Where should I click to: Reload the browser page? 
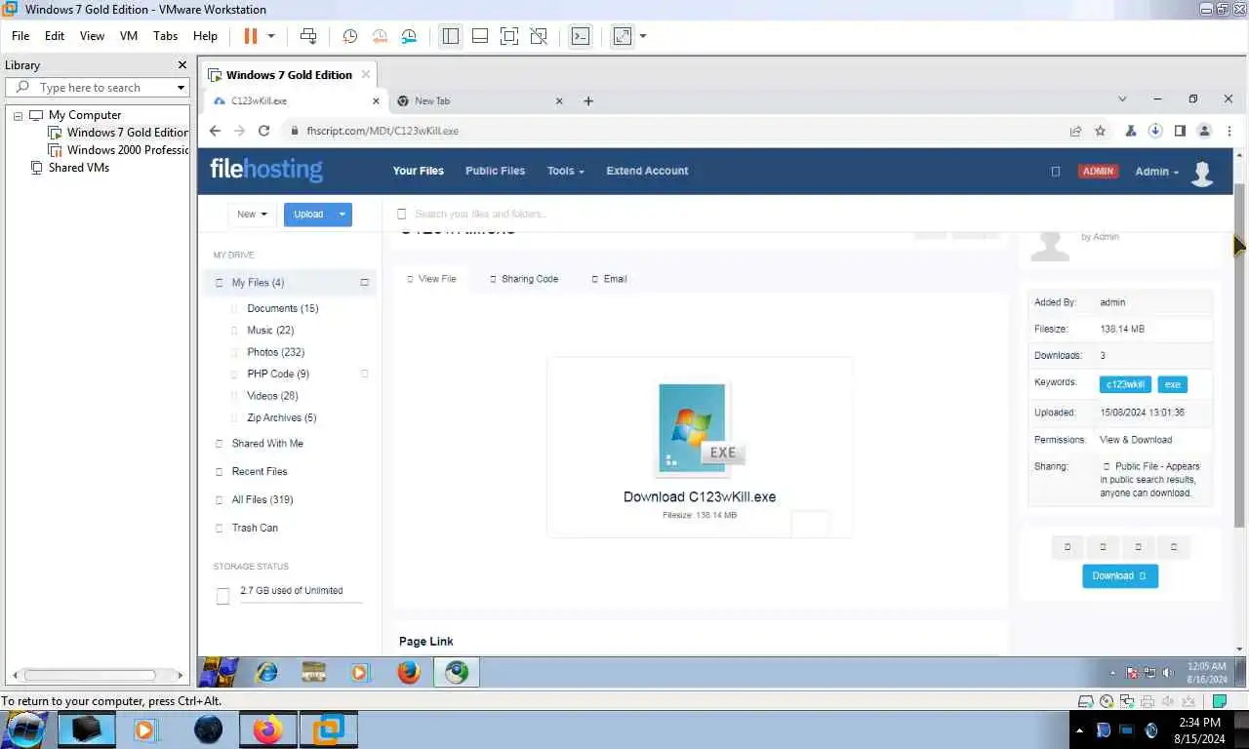(263, 131)
